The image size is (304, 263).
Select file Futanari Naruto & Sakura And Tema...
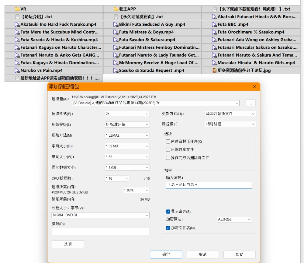pyautogui.click(x=251, y=55)
